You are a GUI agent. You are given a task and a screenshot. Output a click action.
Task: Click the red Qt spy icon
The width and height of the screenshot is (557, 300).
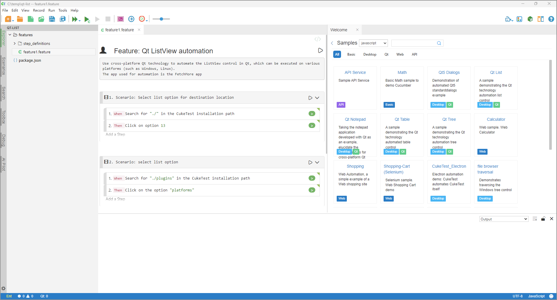point(142,19)
